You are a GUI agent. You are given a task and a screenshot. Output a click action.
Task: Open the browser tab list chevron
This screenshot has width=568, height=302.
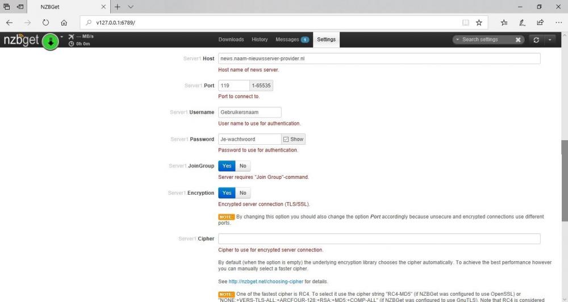pos(131,7)
